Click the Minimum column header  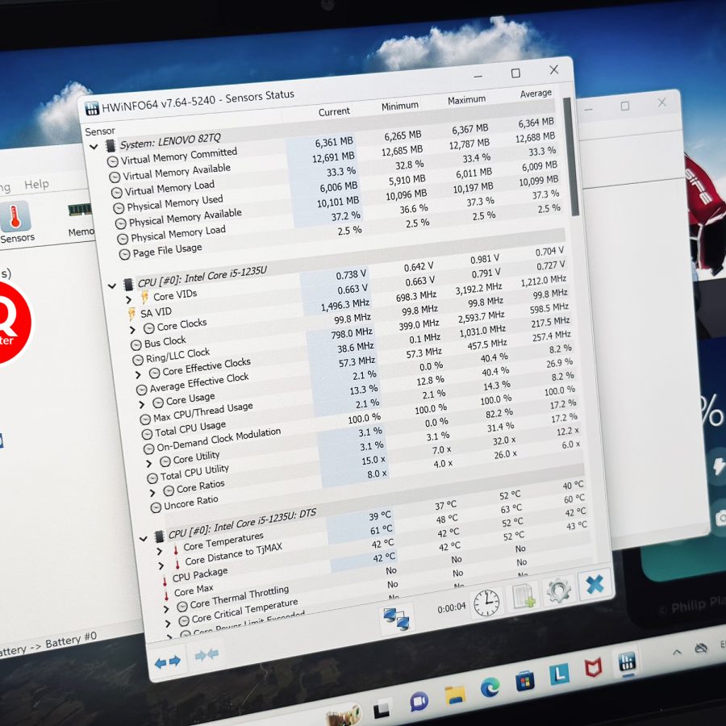coord(399,106)
